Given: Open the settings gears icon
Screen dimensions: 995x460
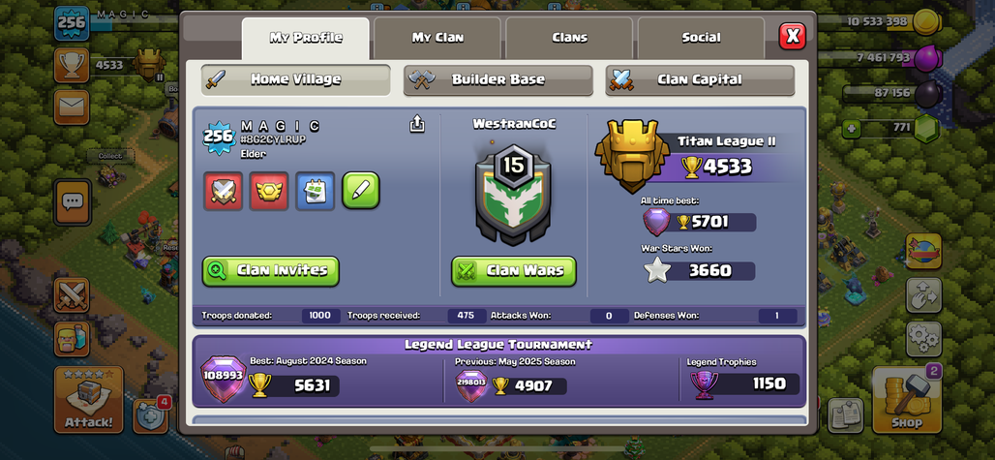Looking at the screenshot, I should click(923, 339).
